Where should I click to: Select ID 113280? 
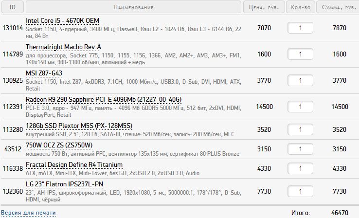click(13, 129)
